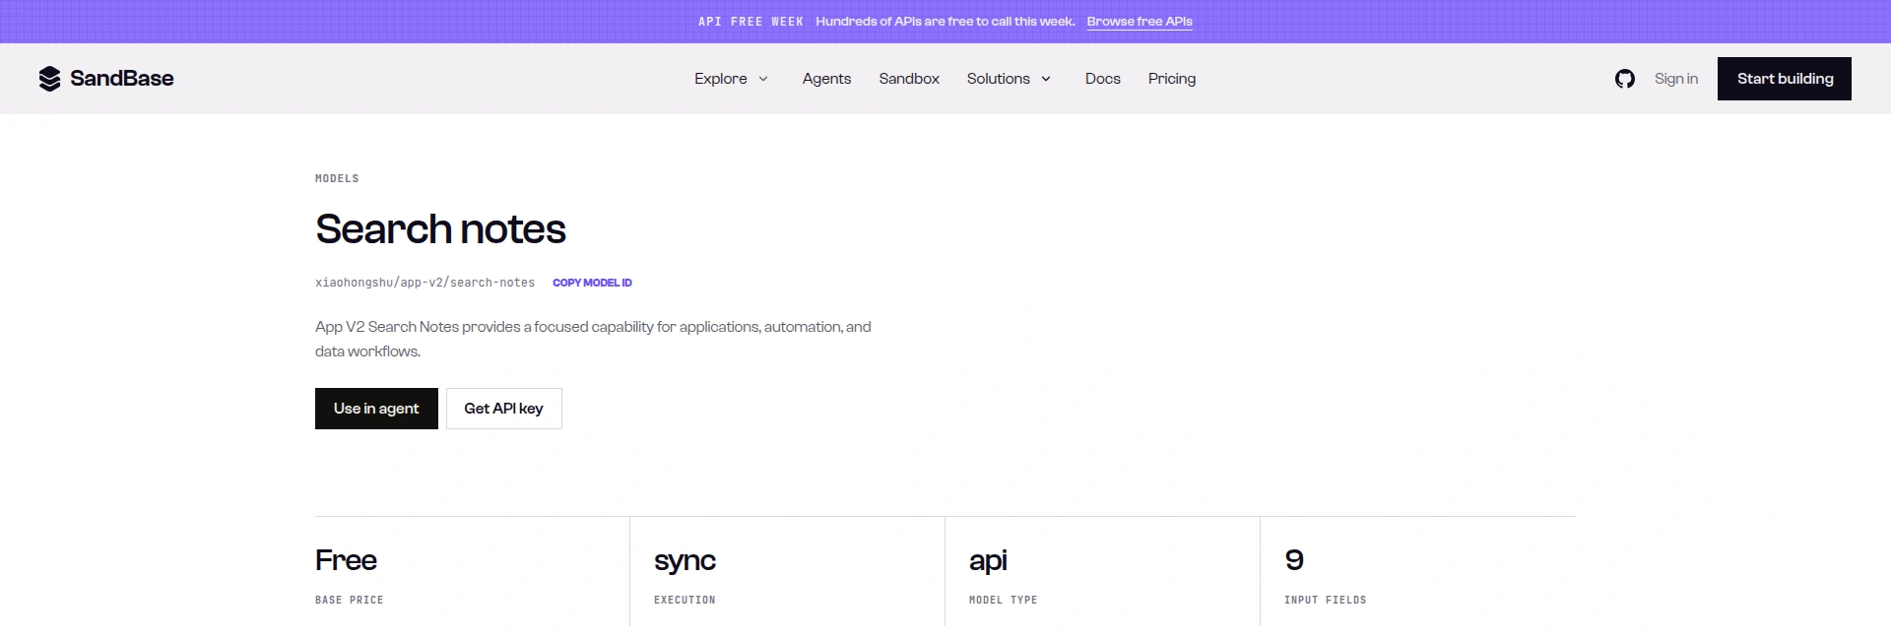Click the api model type value

[988, 561]
